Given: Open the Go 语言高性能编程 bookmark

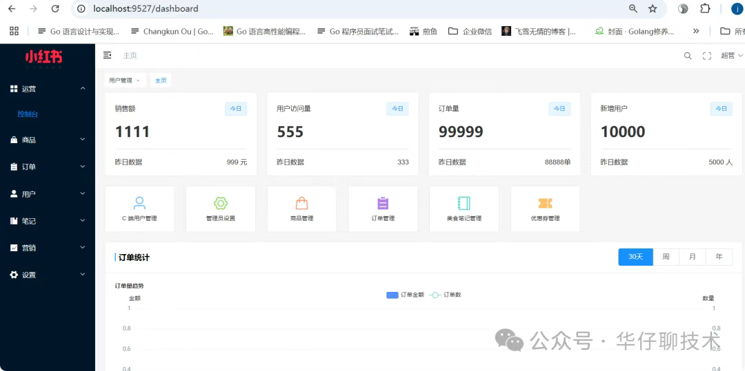Looking at the screenshot, I should click(x=265, y=31).
